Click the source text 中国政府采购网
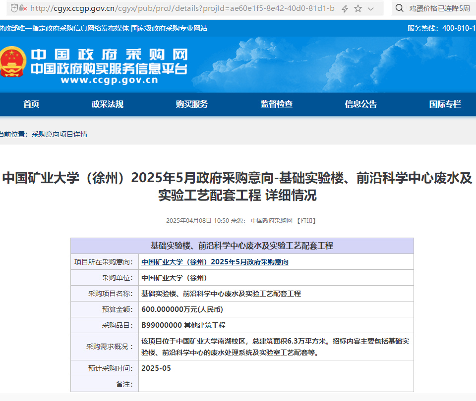Viewport: 476px width, 401px height. [x=272, y=221]
